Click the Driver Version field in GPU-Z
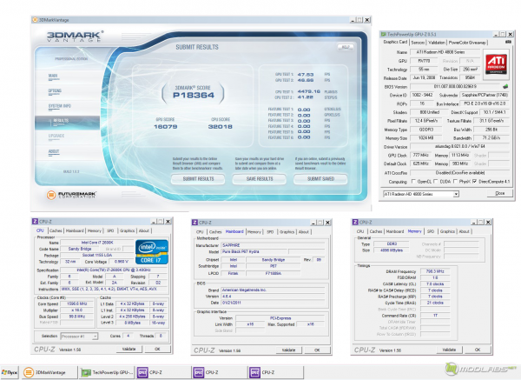Viewport: 521px width, 380px height. point(459,147)
